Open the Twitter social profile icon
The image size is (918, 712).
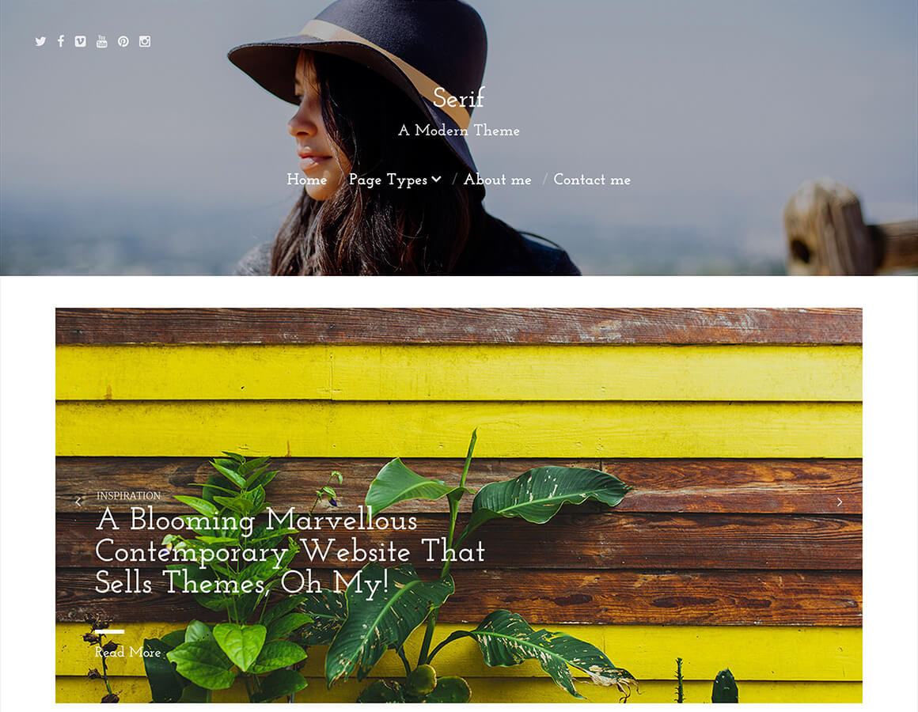click(x=40, y=42)
